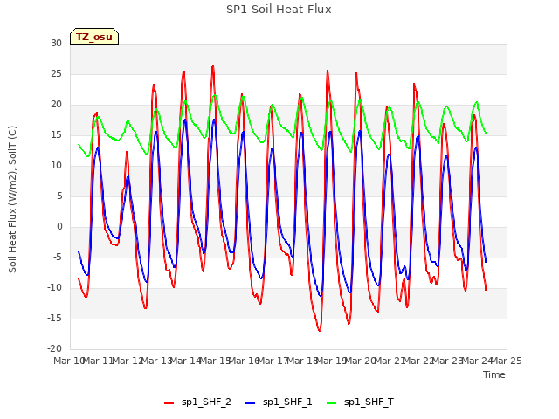Image resolution: width=559 pixels, height=419 pixels.
Task: Click the green sp1_SHF_T legend swatch
Action: pyautogui.click(x=332, y=403)
